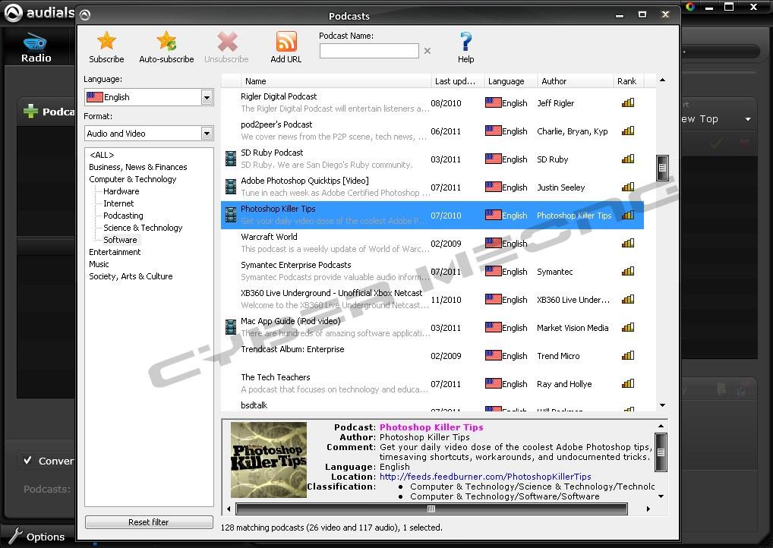
Task: Click video icon of Adobe Photoshop Quicktips
Action: [230, 187]
